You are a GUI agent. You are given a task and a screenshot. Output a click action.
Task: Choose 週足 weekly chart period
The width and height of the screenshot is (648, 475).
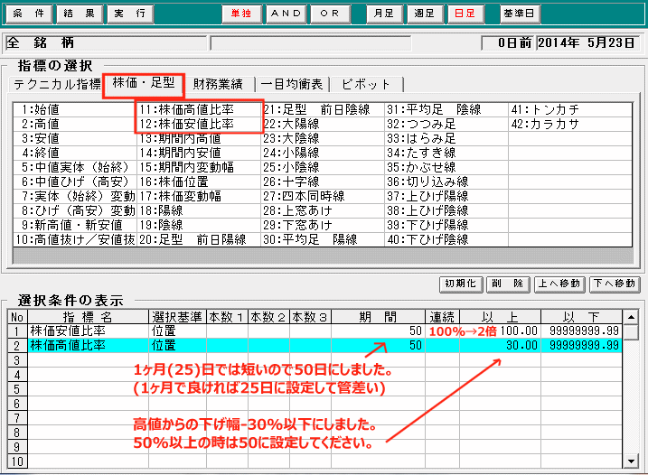(425, 14)
